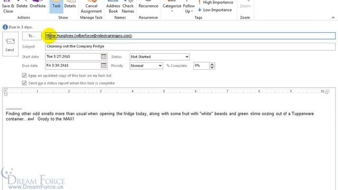Click the Zoom button

[245, 5]
